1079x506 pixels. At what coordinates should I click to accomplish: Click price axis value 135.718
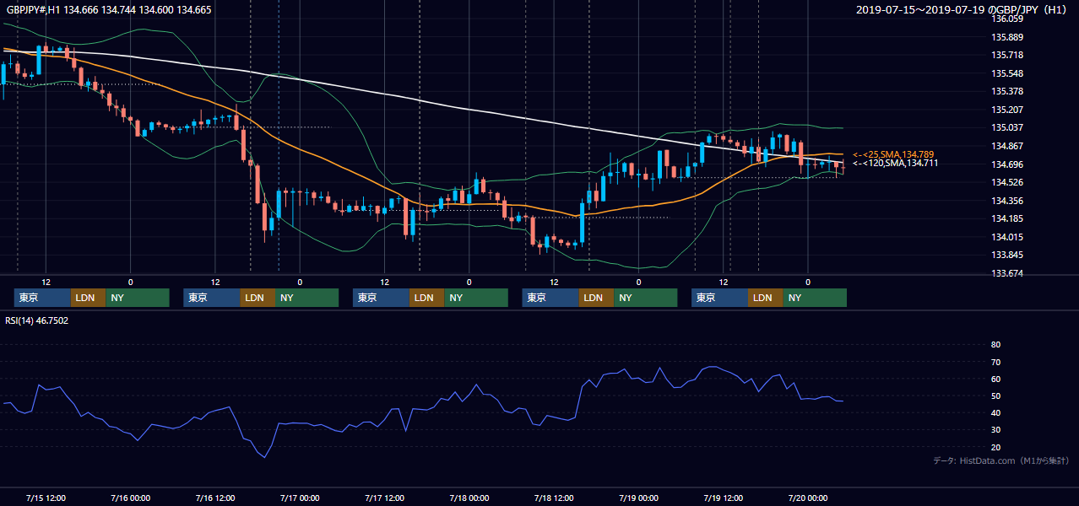tap(1007, 55)
